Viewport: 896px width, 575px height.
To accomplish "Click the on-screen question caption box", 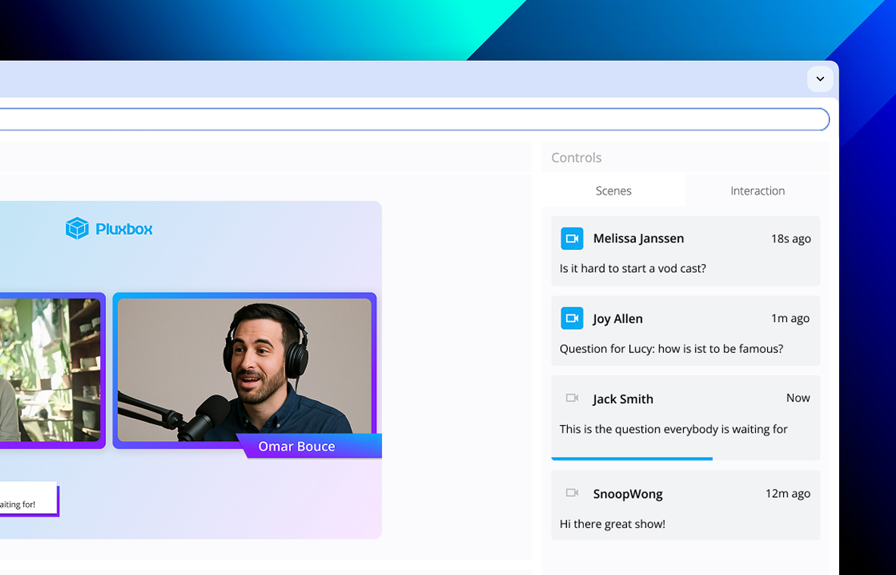I will (28, 499).
